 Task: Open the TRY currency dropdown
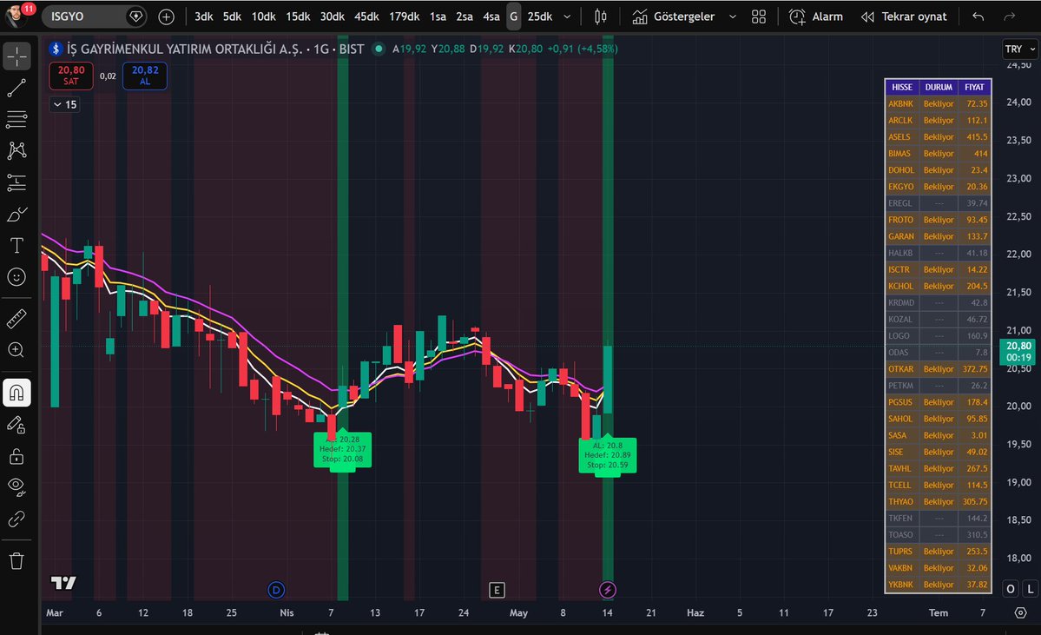click(x=1020, y=50)
